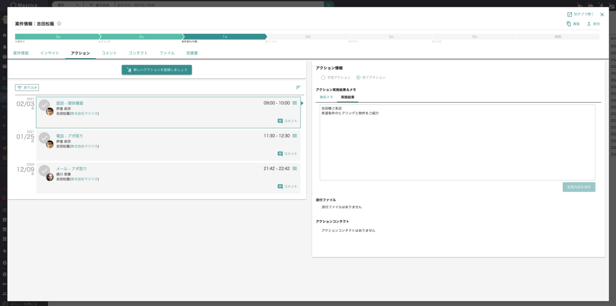Select the 予定アクション radio button
616x306 pixels.
323,78
